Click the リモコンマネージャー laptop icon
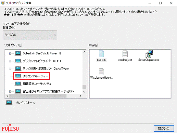Screen dimensions: 177x133 coord(18,76)
